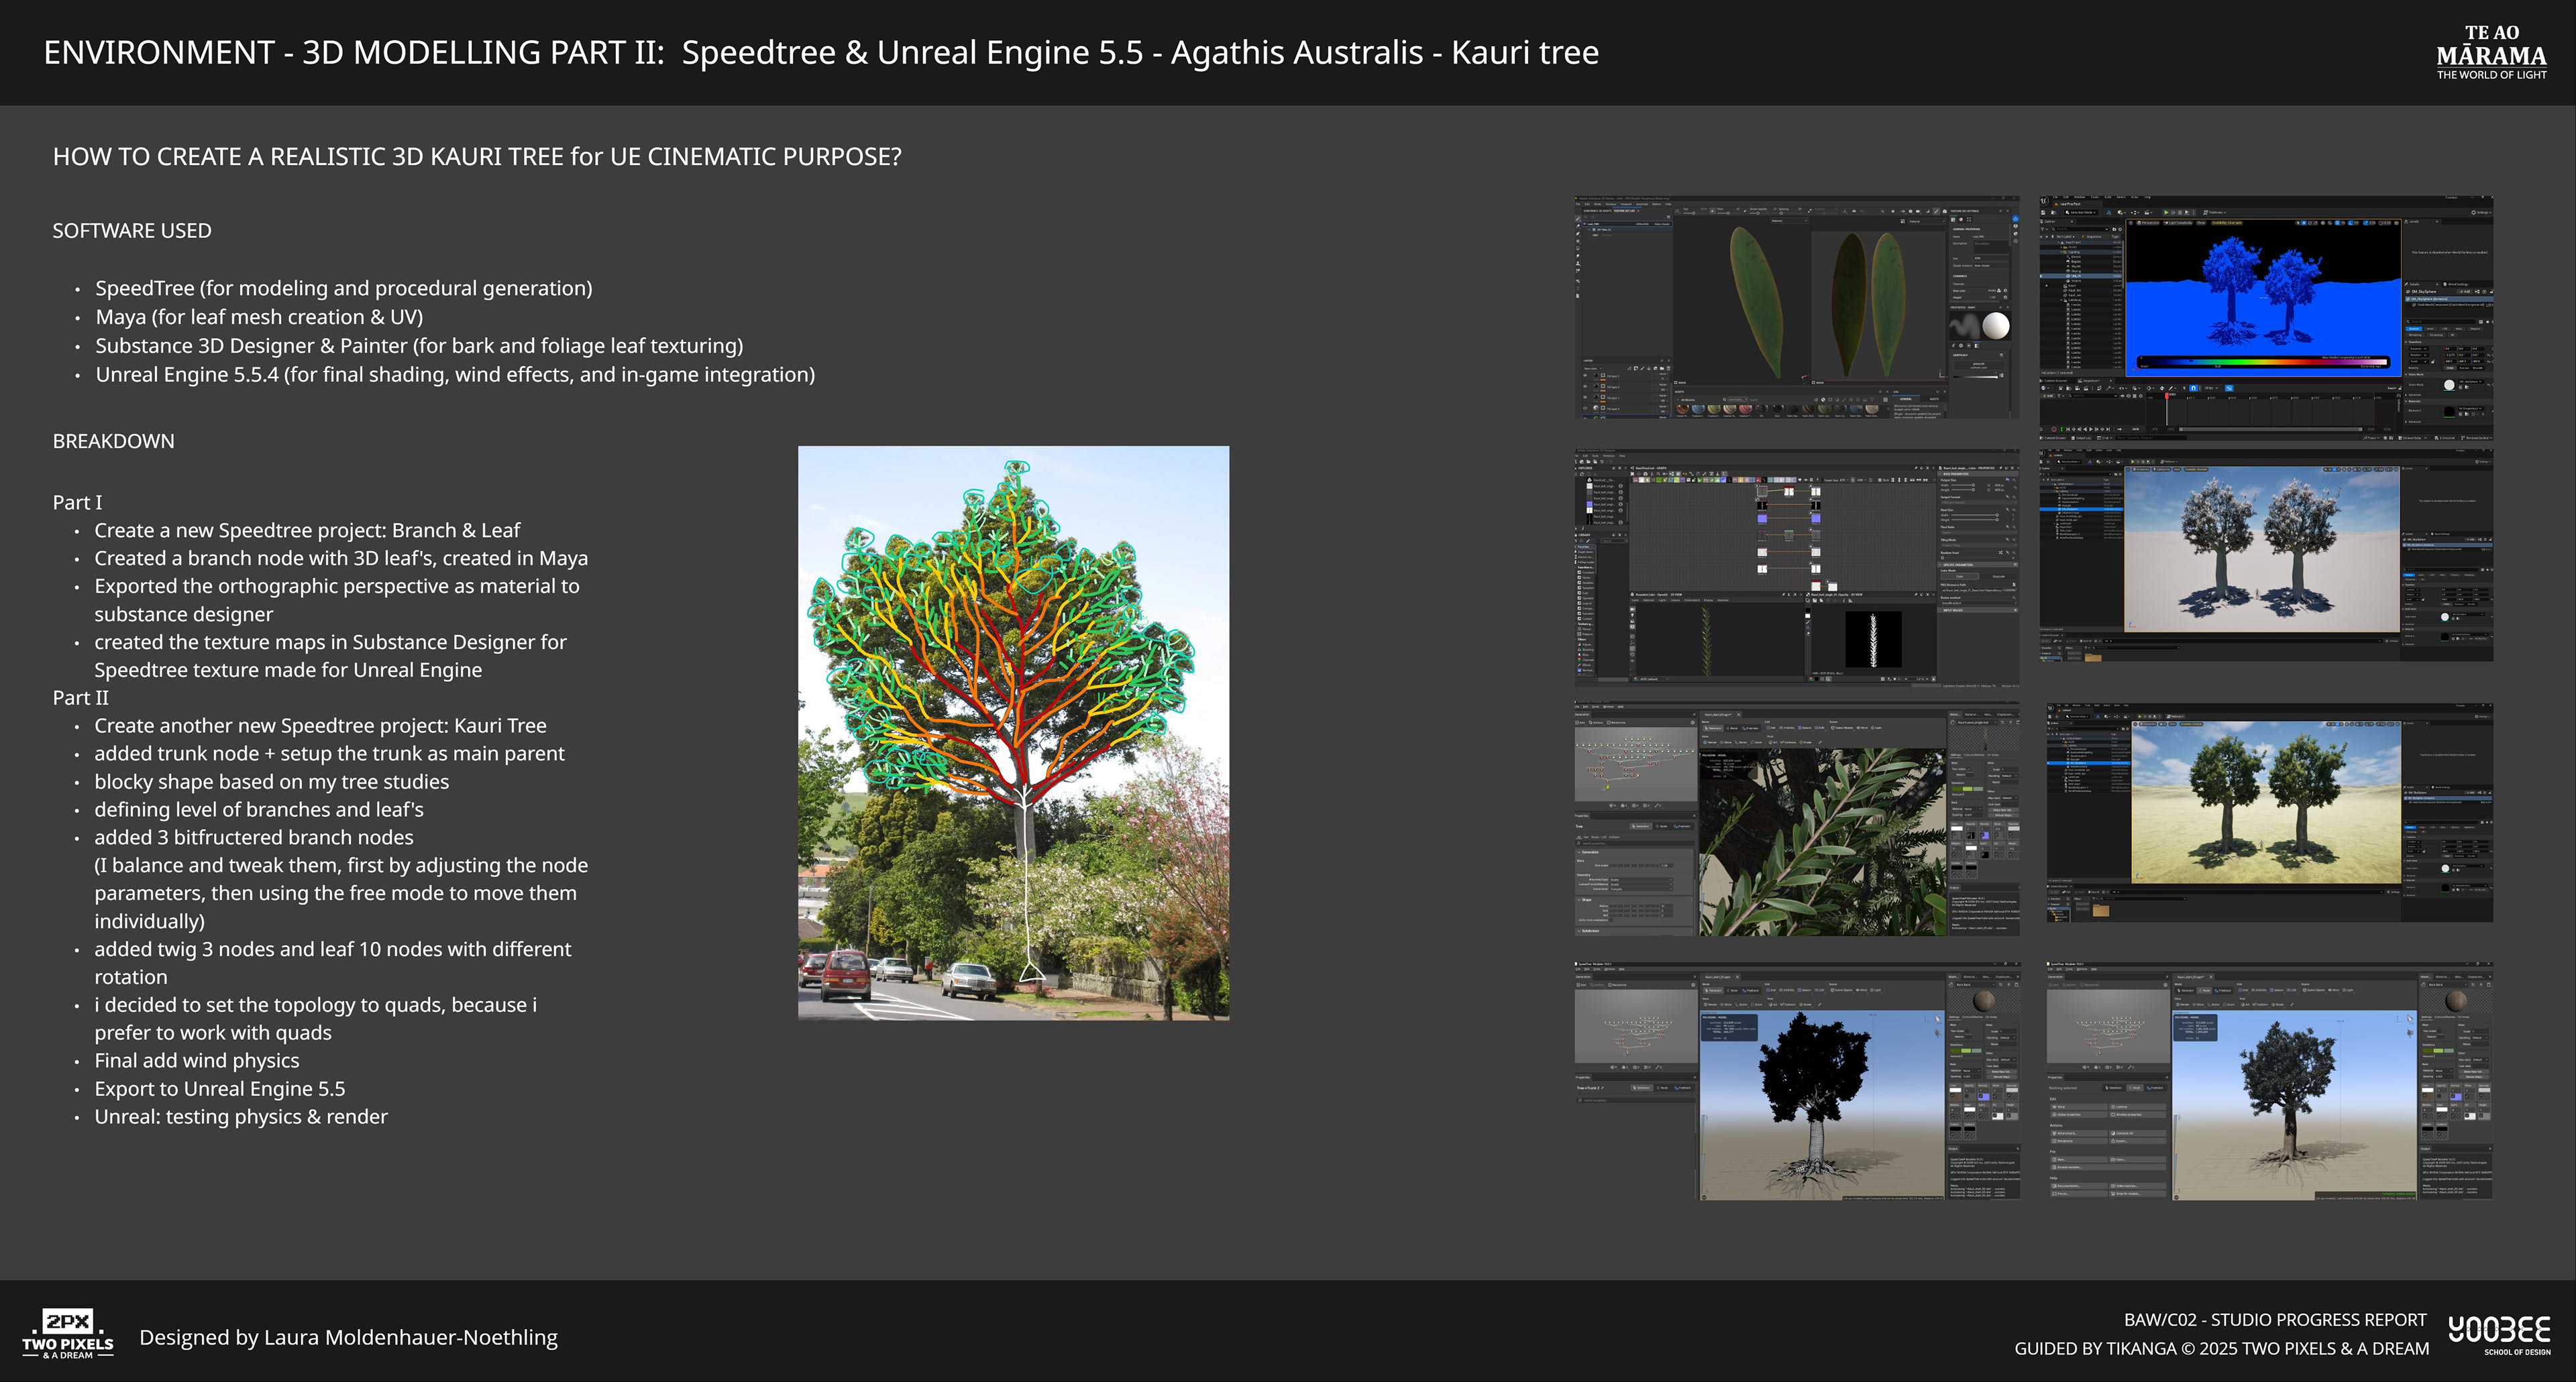Click 'SpeedTree (for modeling and procedural generation)'
The width and height of the screenshot is (2576, 1382).
pos(344,288)
